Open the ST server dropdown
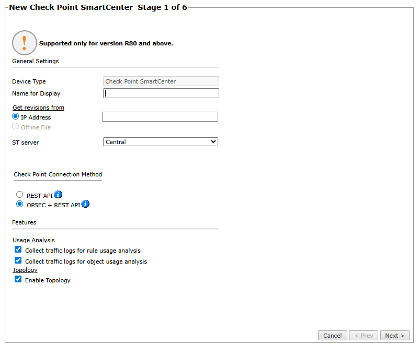419x345 pixels. click(161, 141)
